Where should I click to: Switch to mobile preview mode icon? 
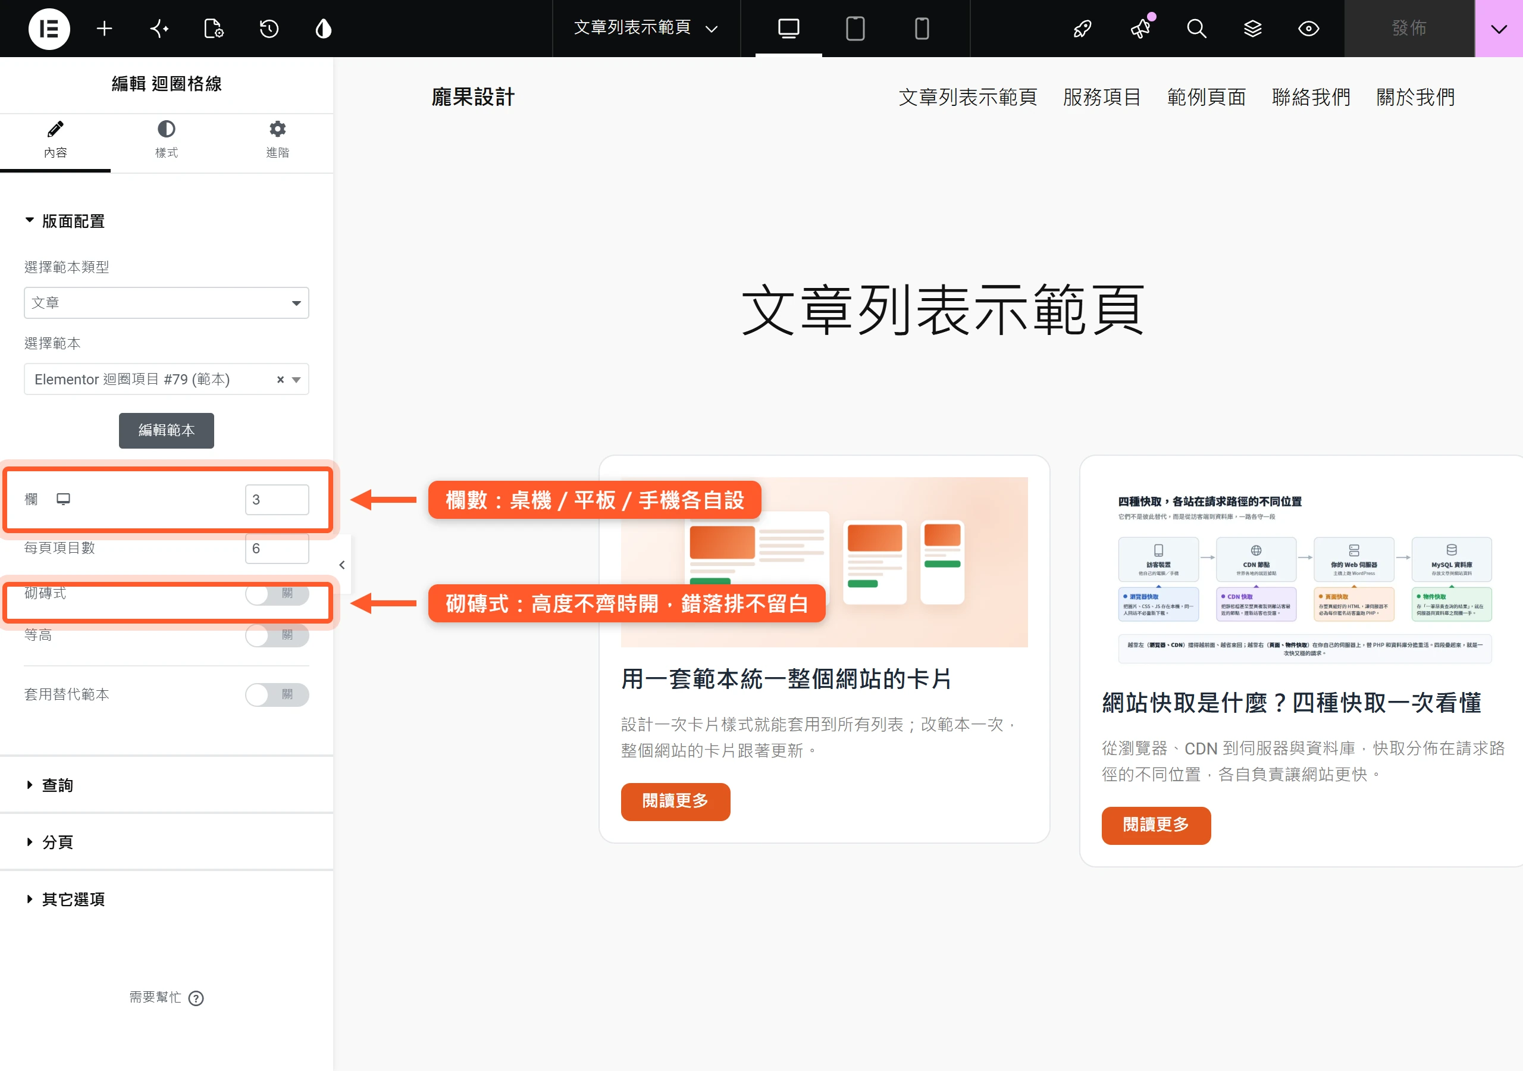(x=922, y=29)
